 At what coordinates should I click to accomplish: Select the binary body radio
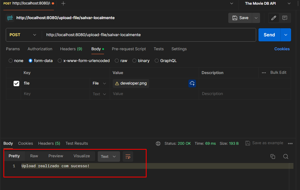click(134, 61)
